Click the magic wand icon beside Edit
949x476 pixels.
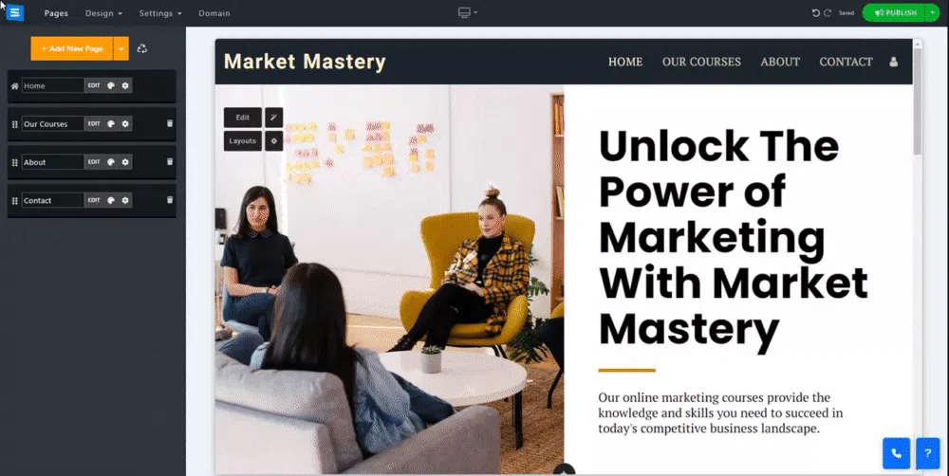273,118
